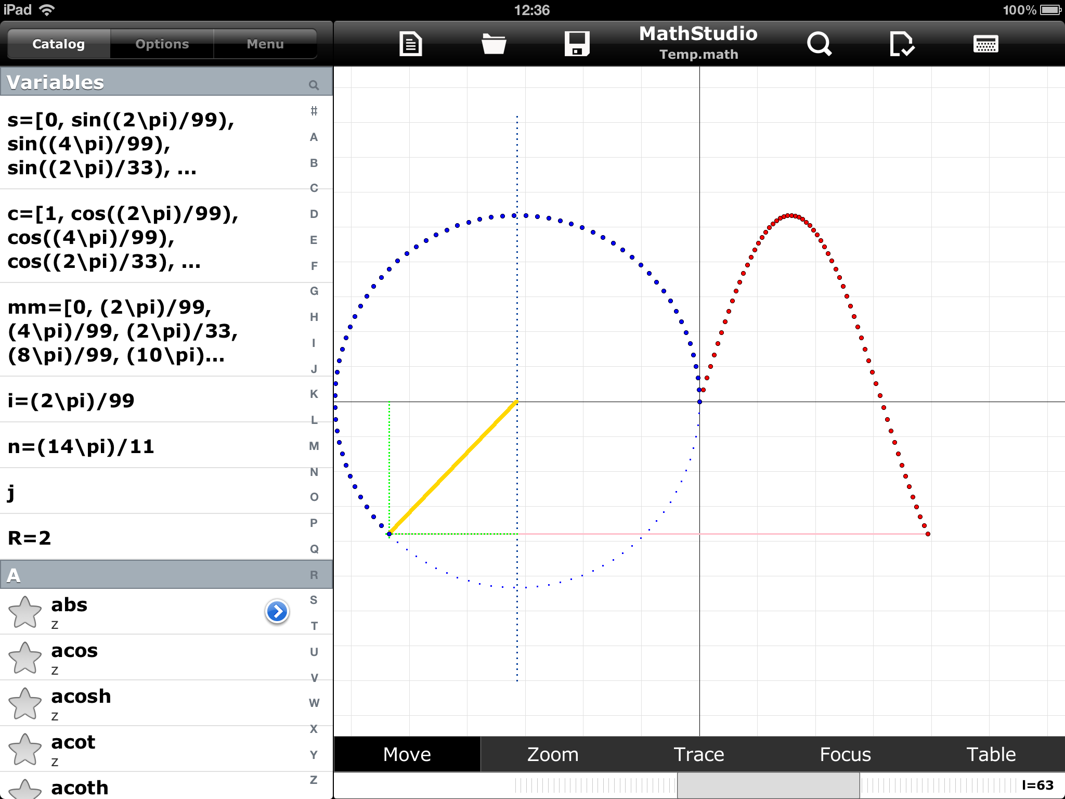Click the open folder icon

[493, 44]
